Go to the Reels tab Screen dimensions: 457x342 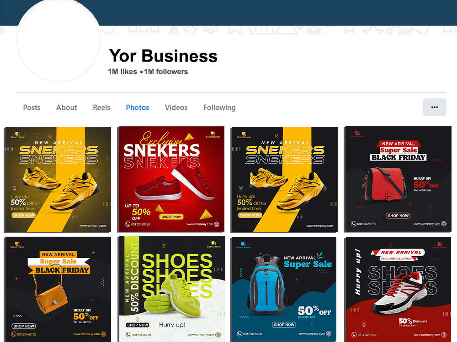pyautogui.click(x=101, y=108)
